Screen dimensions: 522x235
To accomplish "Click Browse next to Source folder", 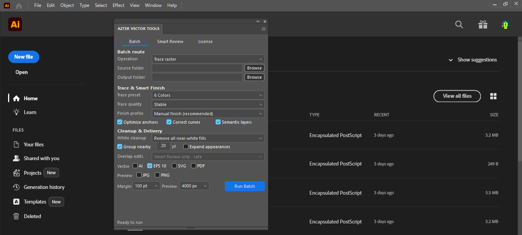I will [254, 68].
